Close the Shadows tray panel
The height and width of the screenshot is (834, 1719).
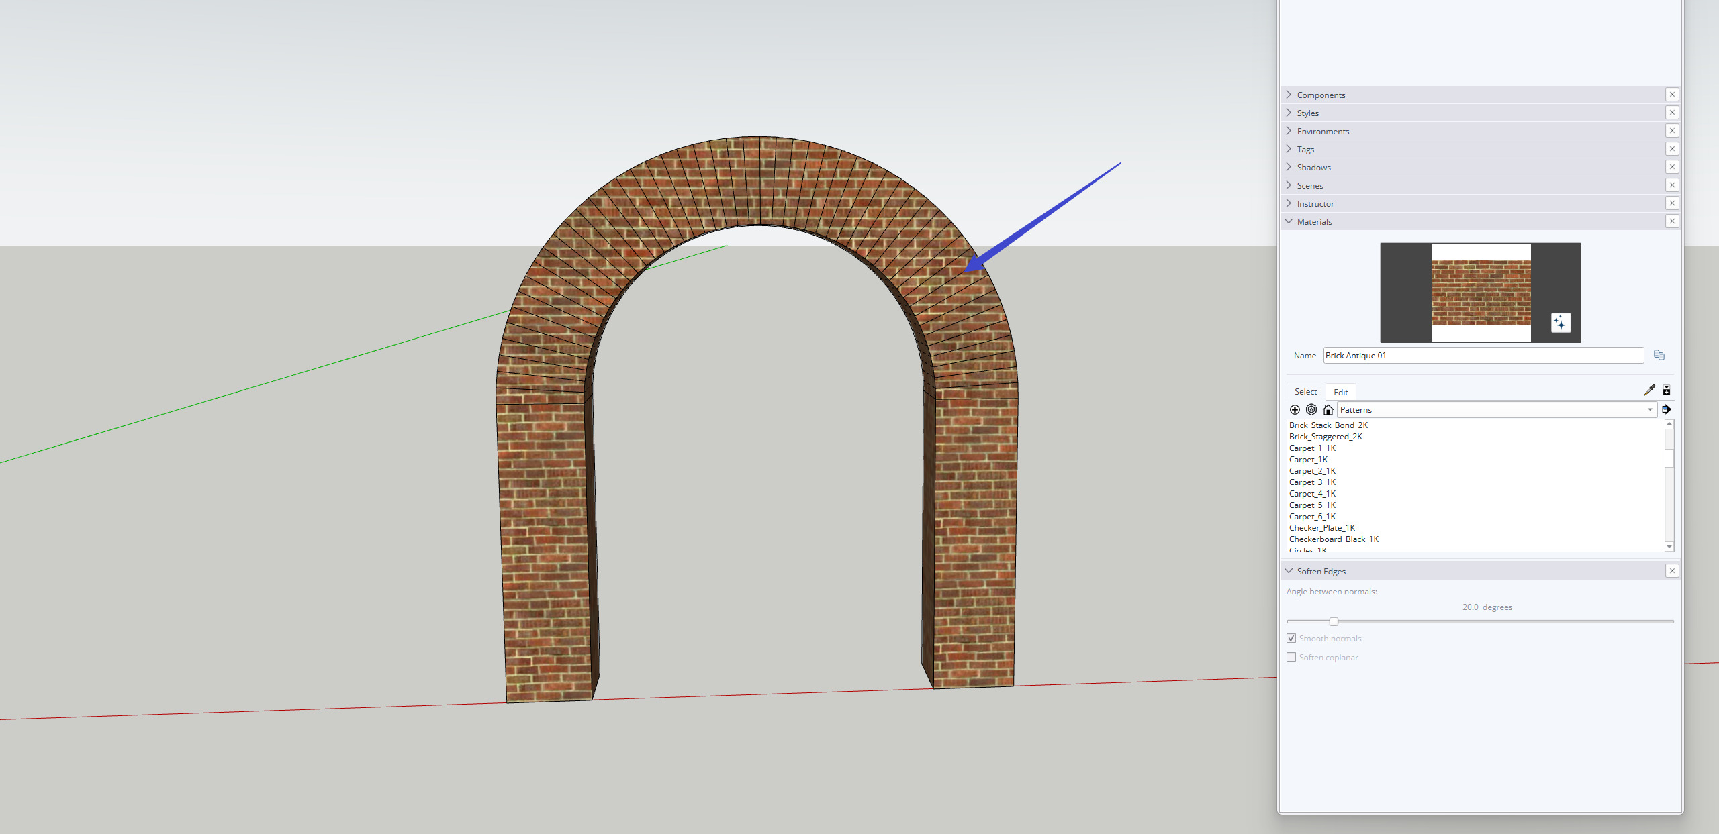pos(1672,167)
